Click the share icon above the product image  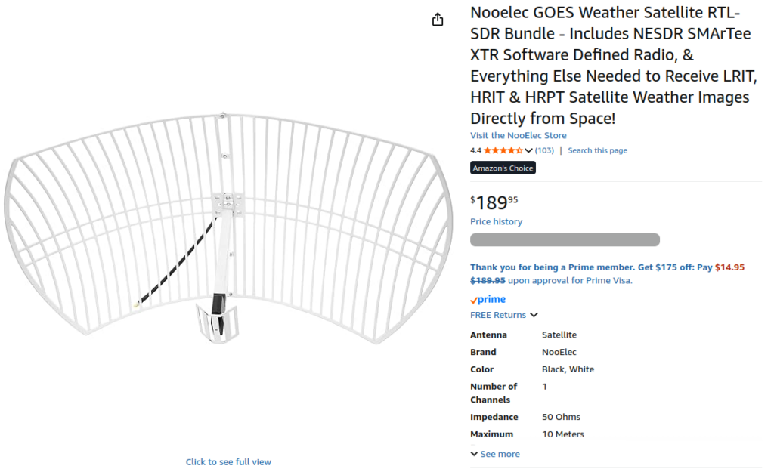point(438,20)
